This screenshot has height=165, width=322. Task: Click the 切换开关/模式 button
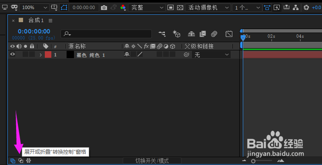[x=152, y=161]
